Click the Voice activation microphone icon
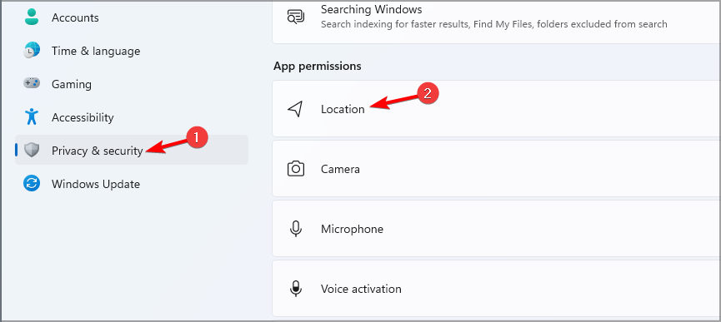The width and height of the screenshot is (721, 322). pos(296,289)
